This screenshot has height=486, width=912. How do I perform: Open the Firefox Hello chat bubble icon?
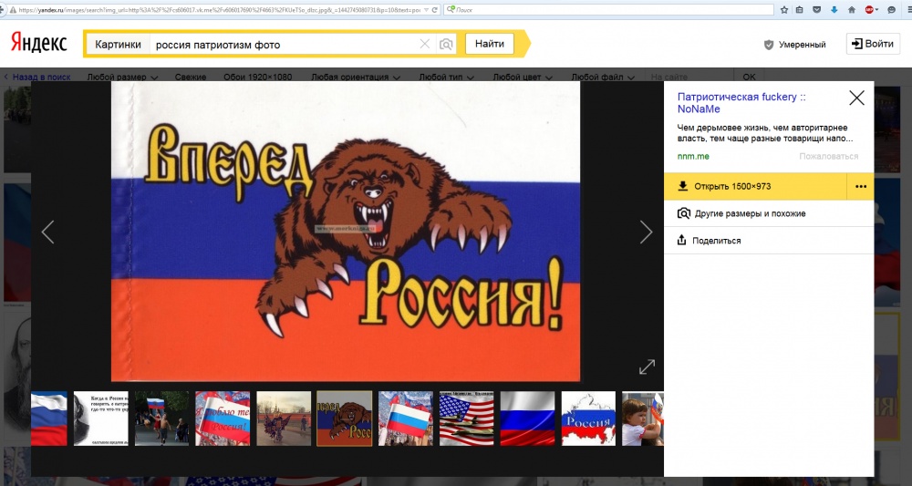pos(891,9)
